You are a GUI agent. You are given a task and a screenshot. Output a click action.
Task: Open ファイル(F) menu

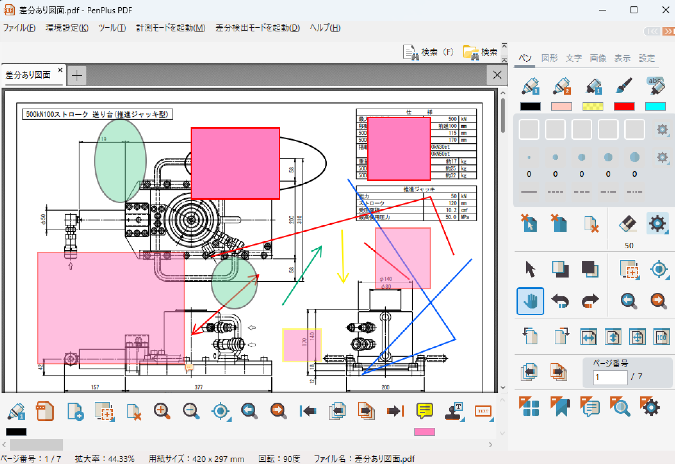(x=19, y=28)
